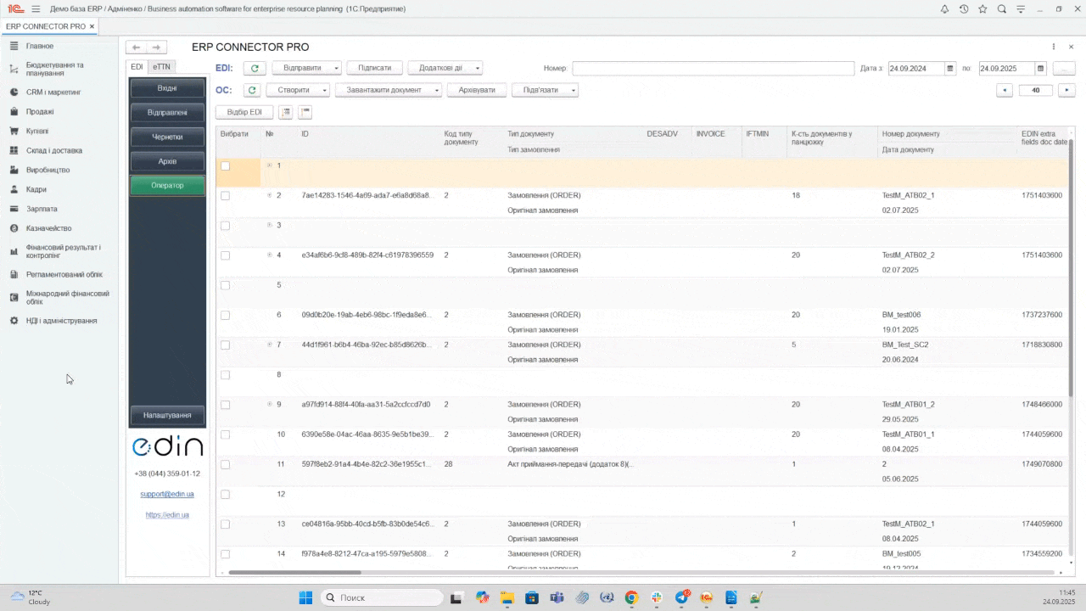Select the checkbox in row 7
Image resolution: width=1086 pixels, height=611 pixels.
coord(226,345)
